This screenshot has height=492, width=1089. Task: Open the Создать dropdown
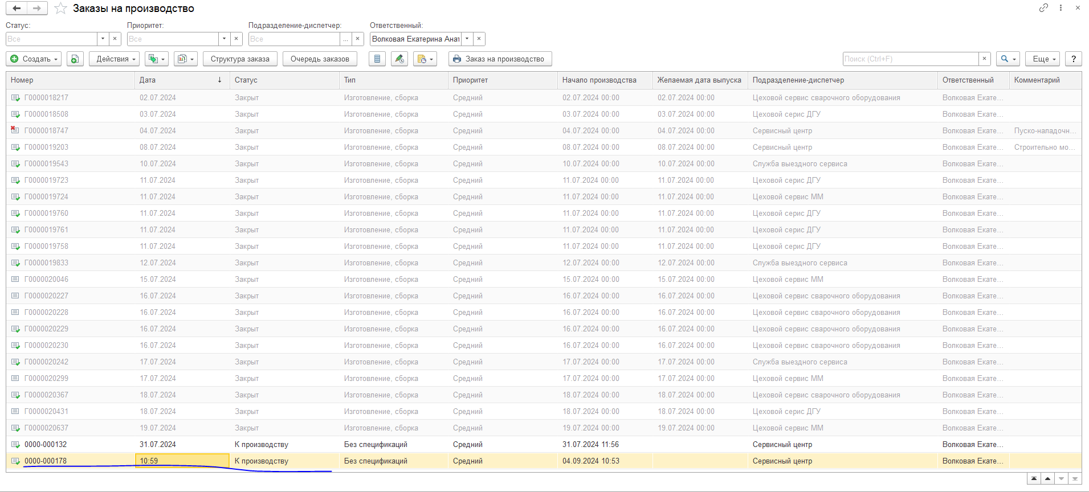pos(34,59)
